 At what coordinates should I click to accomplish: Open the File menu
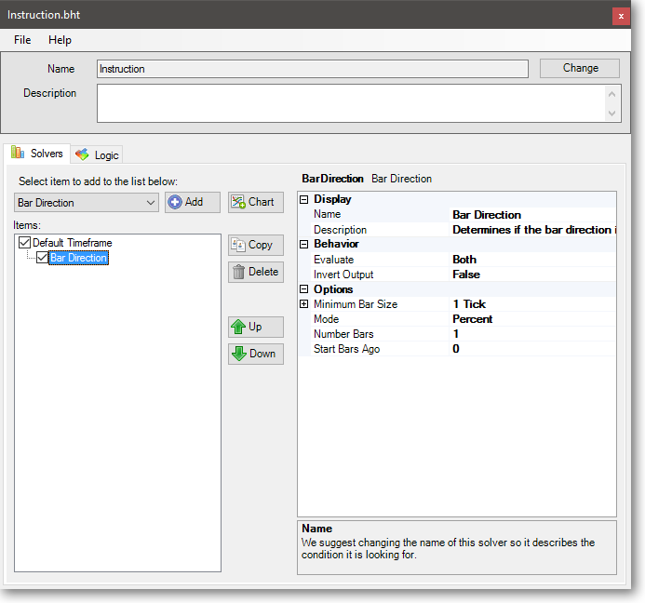pyautogui.click(x=22, y=40)
